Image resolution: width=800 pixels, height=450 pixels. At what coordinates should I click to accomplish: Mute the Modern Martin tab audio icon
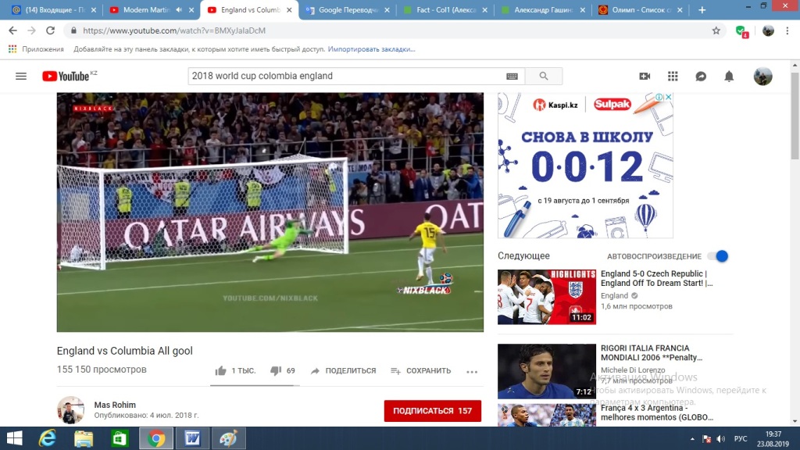point(179,9)
